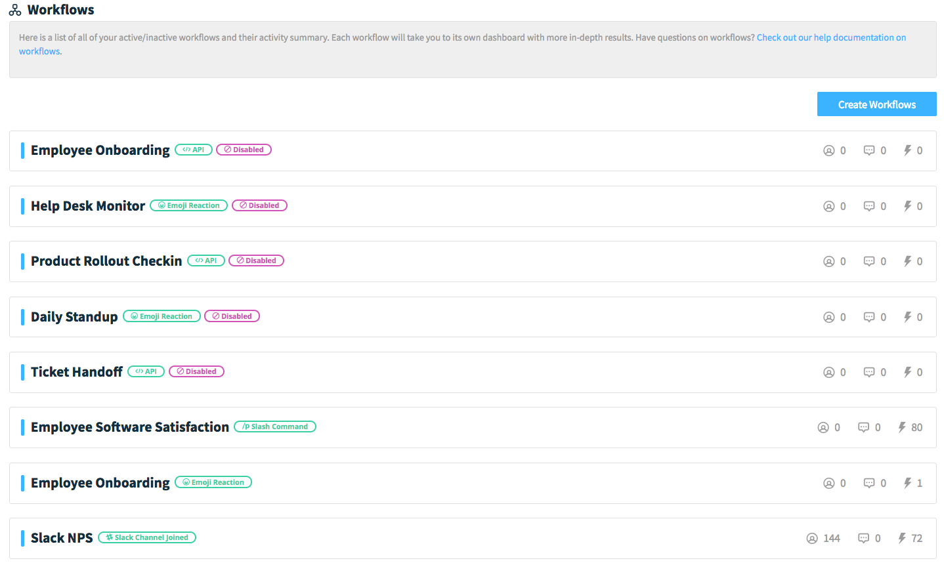Screen dimensions: 944x563
Task: Click lightning triggers icon on Employee Software Satisfaction
Action: [902, 427]
